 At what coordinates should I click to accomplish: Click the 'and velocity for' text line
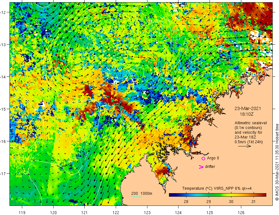point(248,132)
